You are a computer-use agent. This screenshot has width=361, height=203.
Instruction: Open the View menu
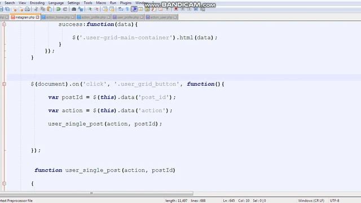coord(23,3)
